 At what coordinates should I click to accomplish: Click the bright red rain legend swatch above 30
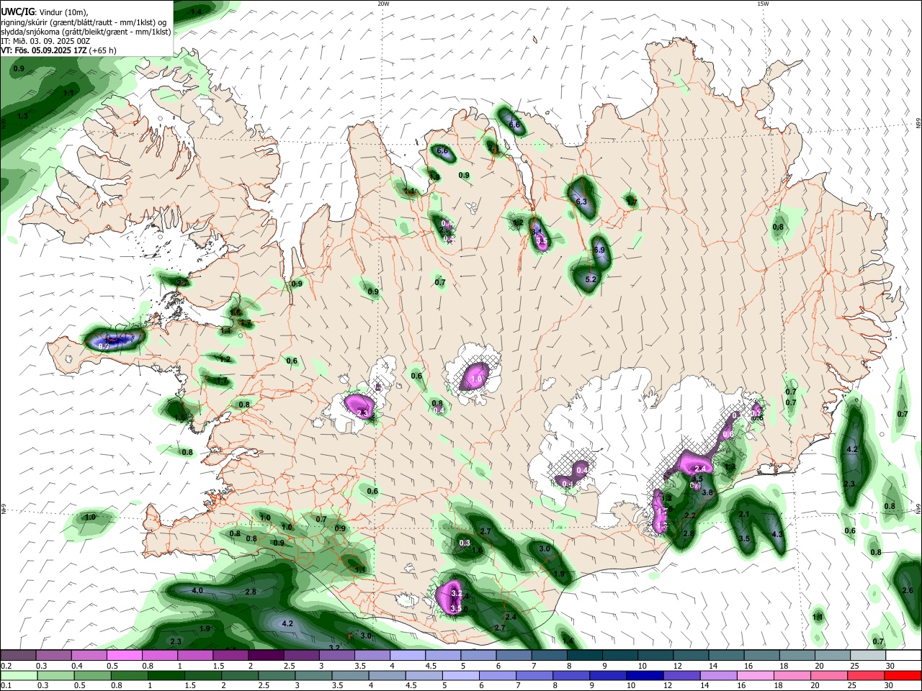pos(903,675)
